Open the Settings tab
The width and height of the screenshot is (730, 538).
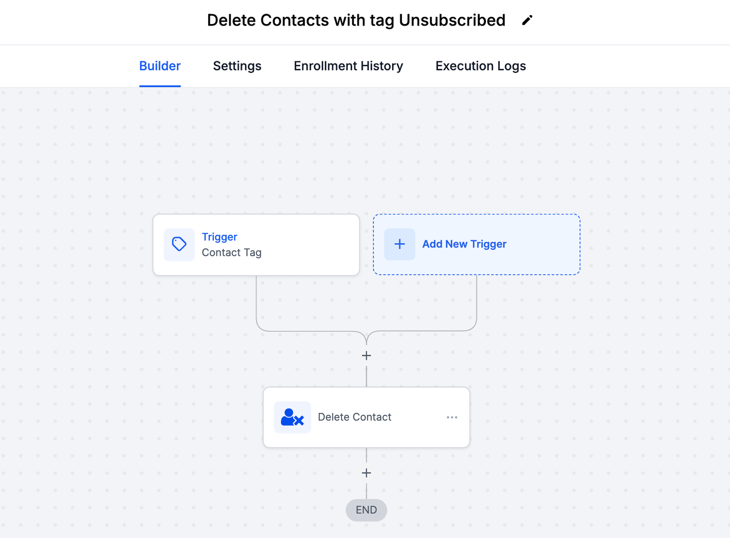click(x=237, y=66)
